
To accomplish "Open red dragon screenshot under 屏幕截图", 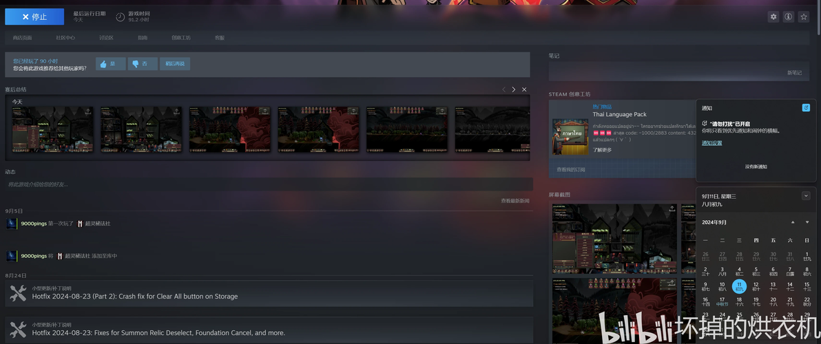I will click(x=614, y=310).
